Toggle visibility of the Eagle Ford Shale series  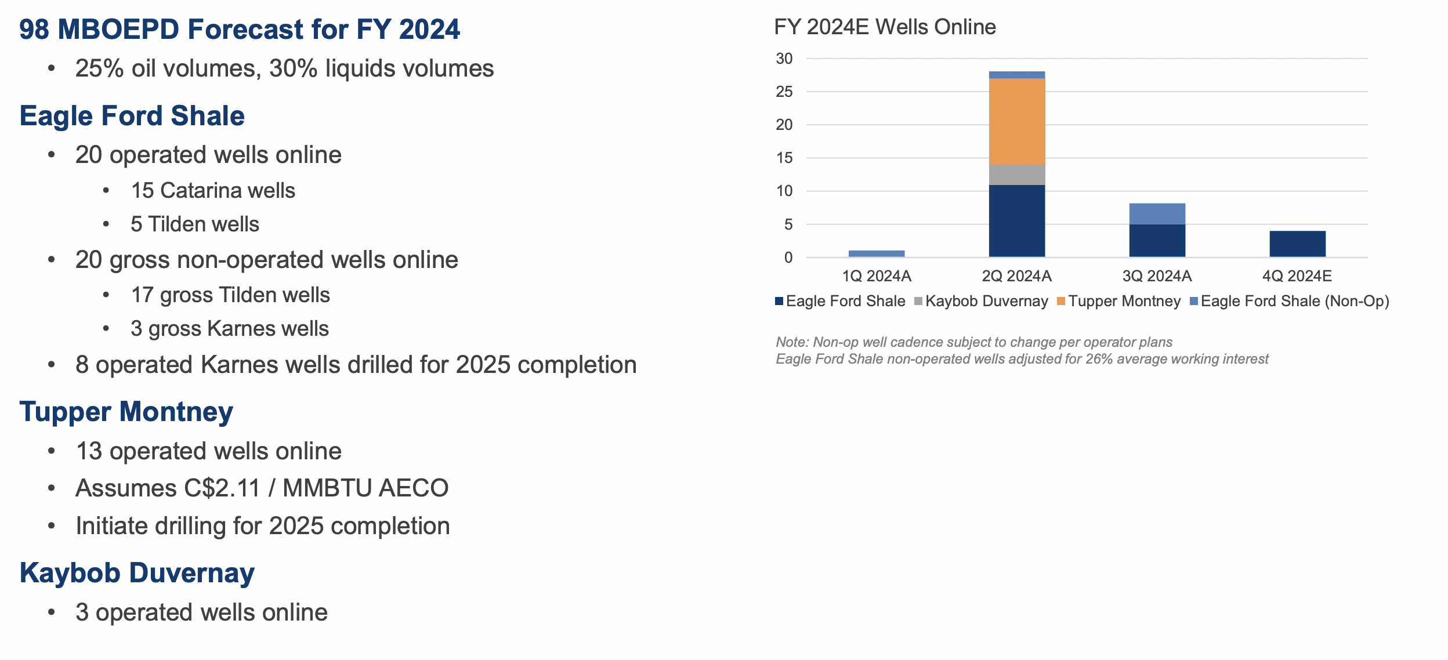click(841, 301)
